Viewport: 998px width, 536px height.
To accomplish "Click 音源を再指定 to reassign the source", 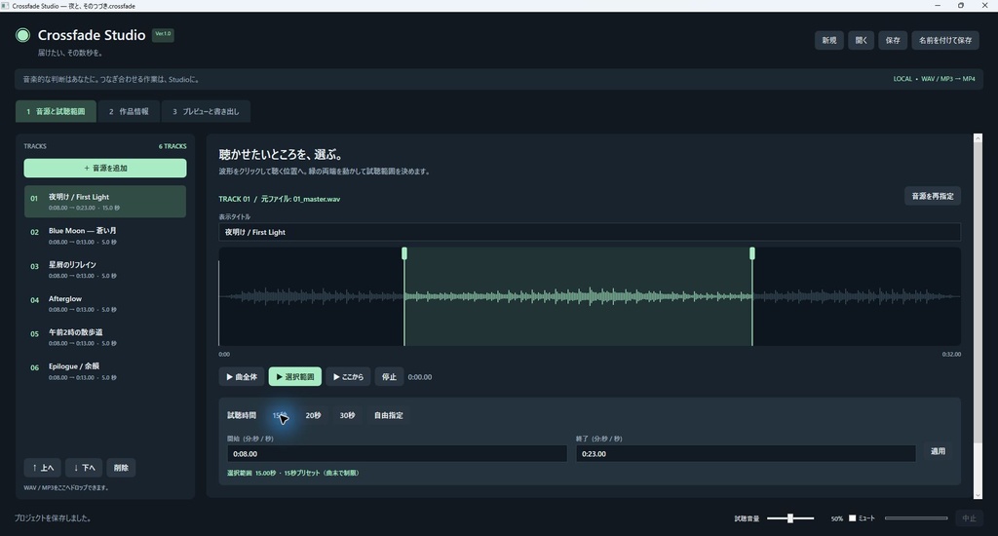I will (x=933, y=196).
